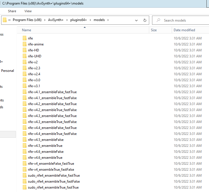Navigate to AviSynth+ breadcrumb
Image resolution: width=209 pixels, height=192 pixels.
pyautogui.click(x=56, y=20)
